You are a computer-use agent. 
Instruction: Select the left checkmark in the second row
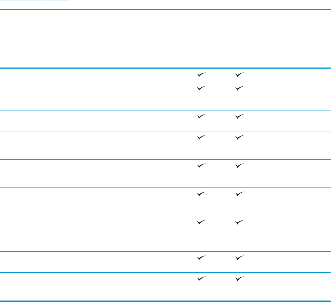pos(201,88)
